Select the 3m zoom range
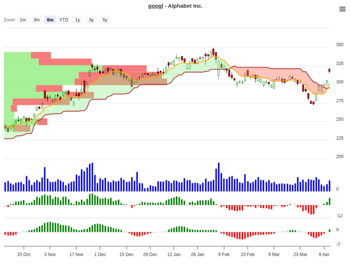This screenshot has width=351, height=266. pos(37,20)
